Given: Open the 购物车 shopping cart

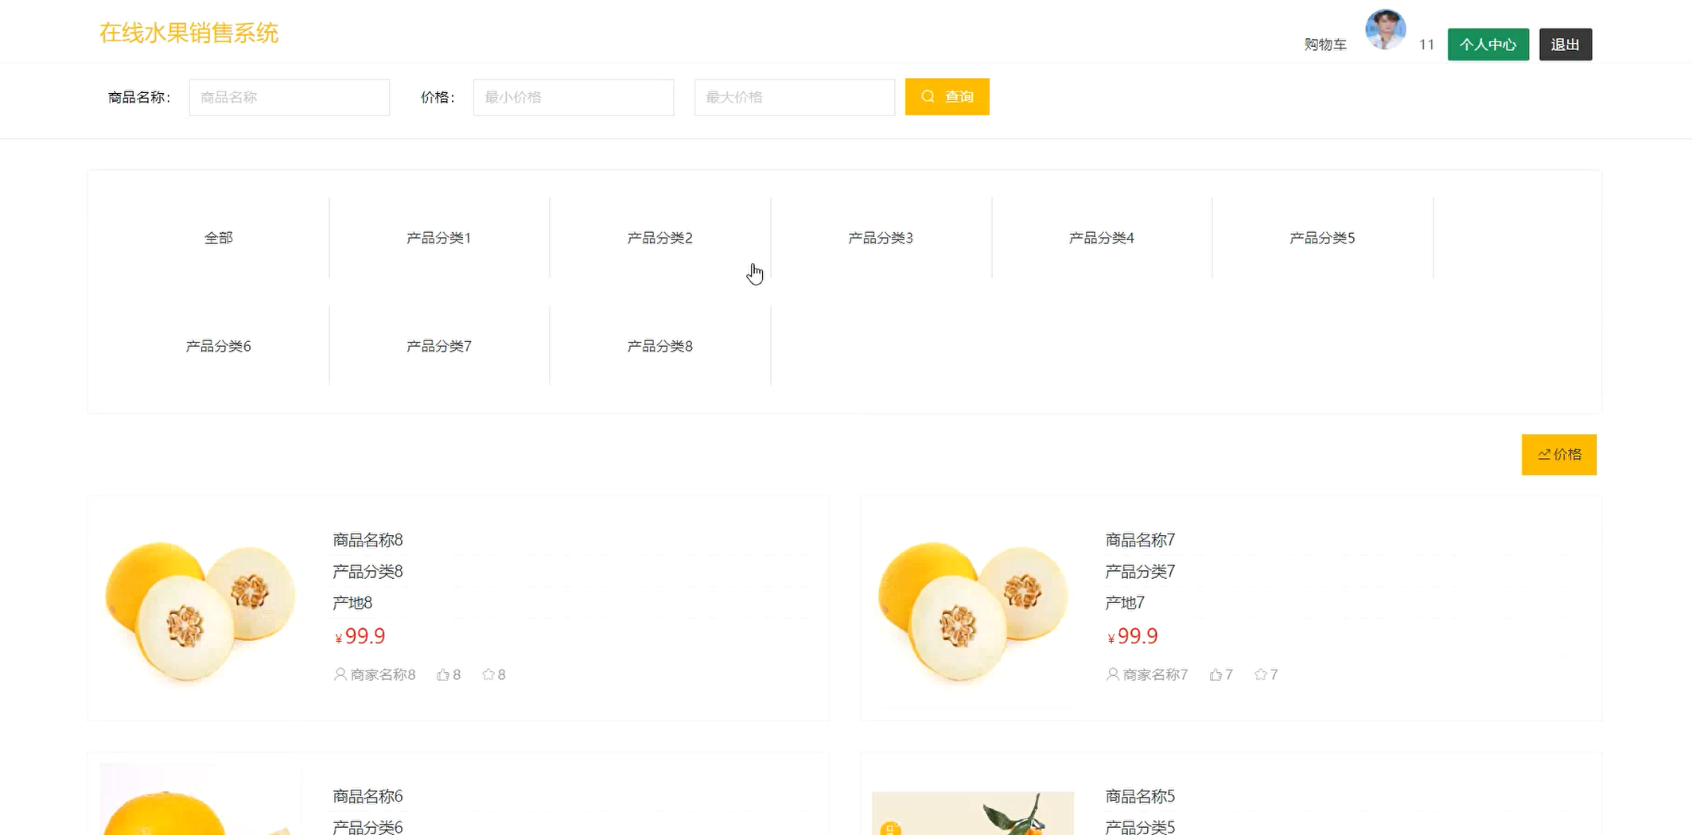Looking at the screenshot, I should click(1325, 45).
